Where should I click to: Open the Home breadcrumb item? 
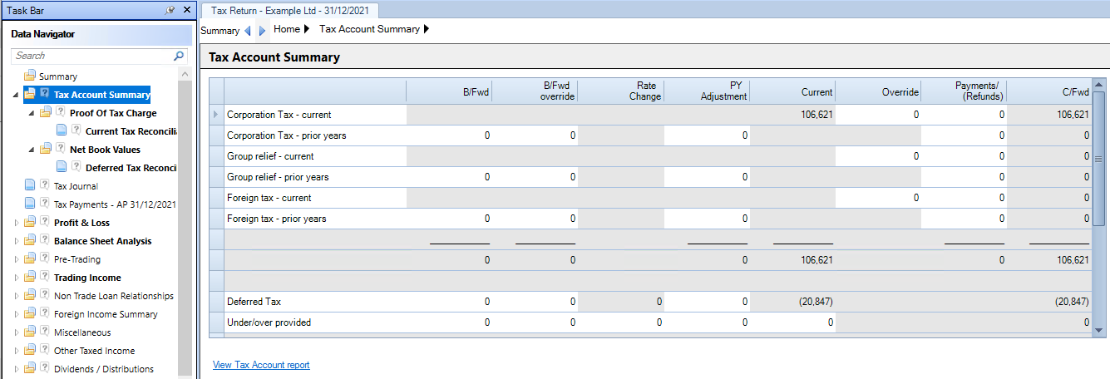click(287, 29)
